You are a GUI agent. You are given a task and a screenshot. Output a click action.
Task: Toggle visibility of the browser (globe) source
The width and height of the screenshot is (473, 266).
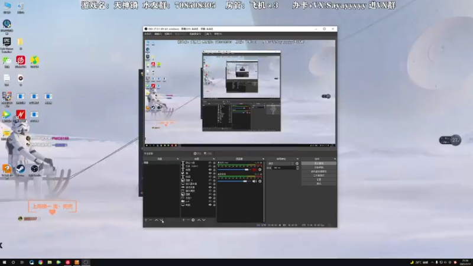[210, 173]
